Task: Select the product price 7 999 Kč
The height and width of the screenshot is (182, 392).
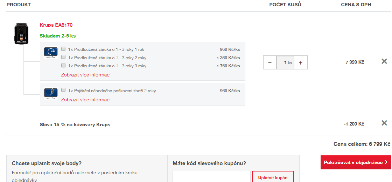Action: point(355,62)
